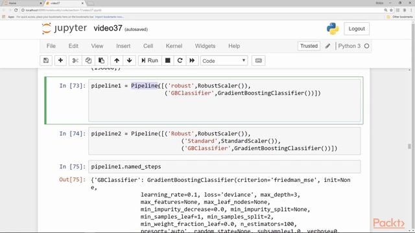Image resolution: width=415 pixels, height=233 pixels.
Task: Restart kernel and run all fast-forward icon
Action: coord(192,60)
